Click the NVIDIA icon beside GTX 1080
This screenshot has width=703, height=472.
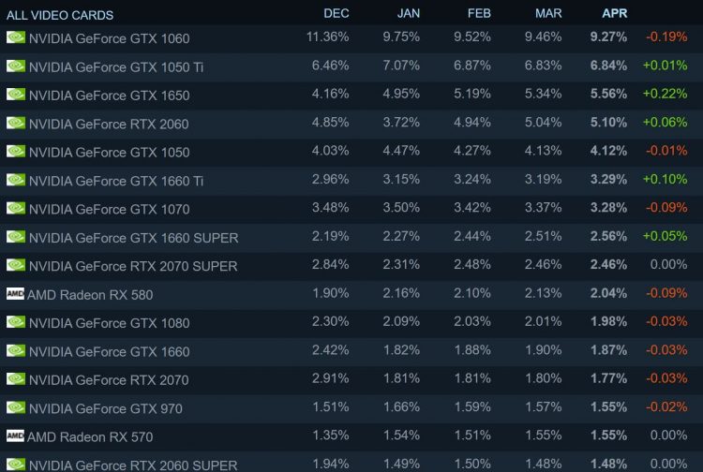pos(16,323)
